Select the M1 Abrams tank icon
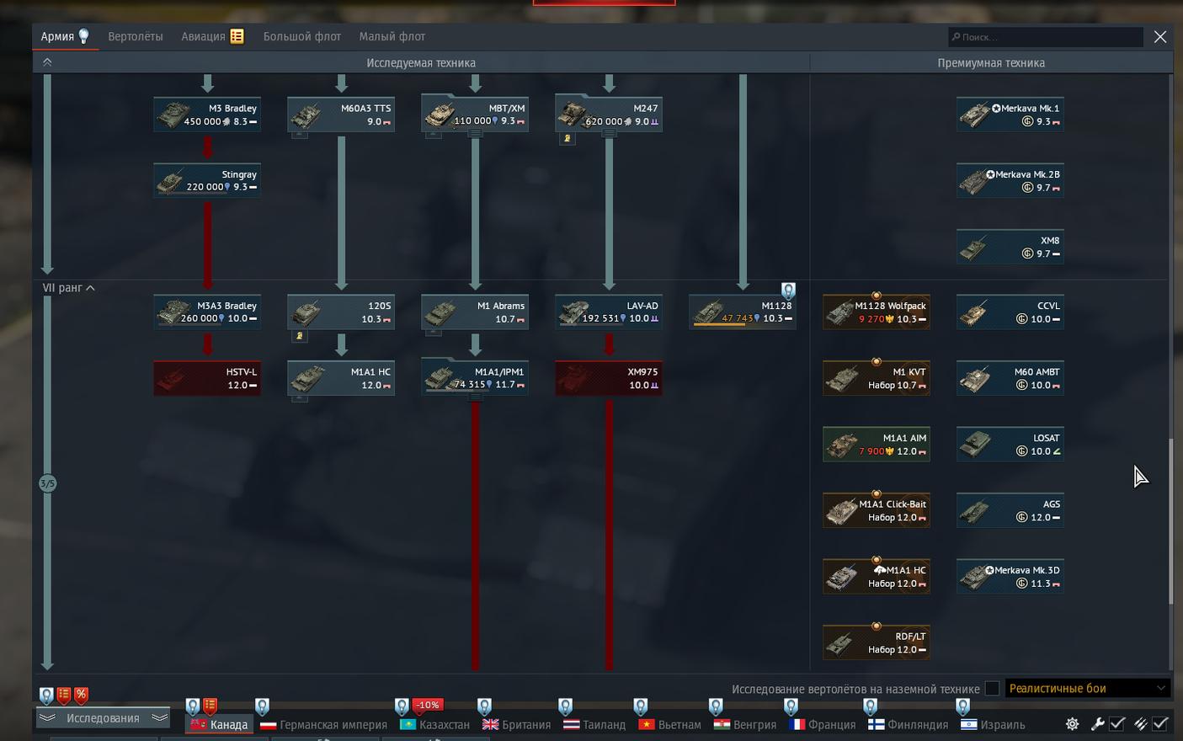 click(474, 312)
